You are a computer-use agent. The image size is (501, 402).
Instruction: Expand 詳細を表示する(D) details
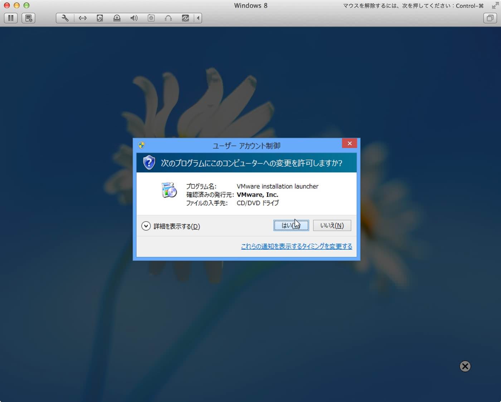tap(171, 226)
